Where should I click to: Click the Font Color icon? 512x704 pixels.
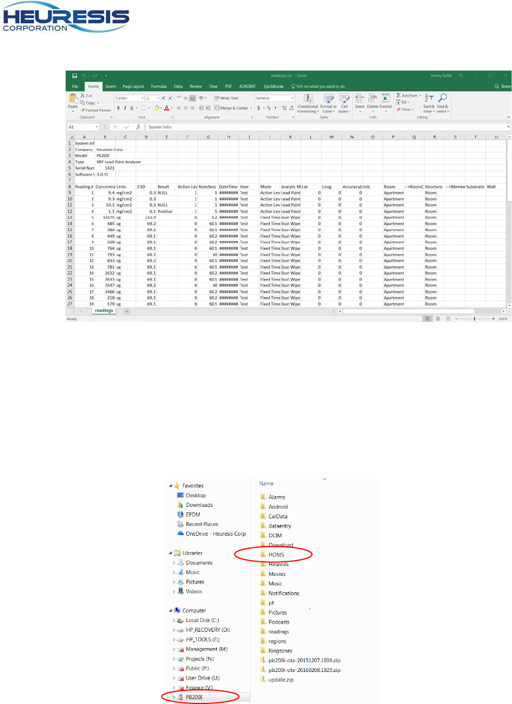pos(167,108)
